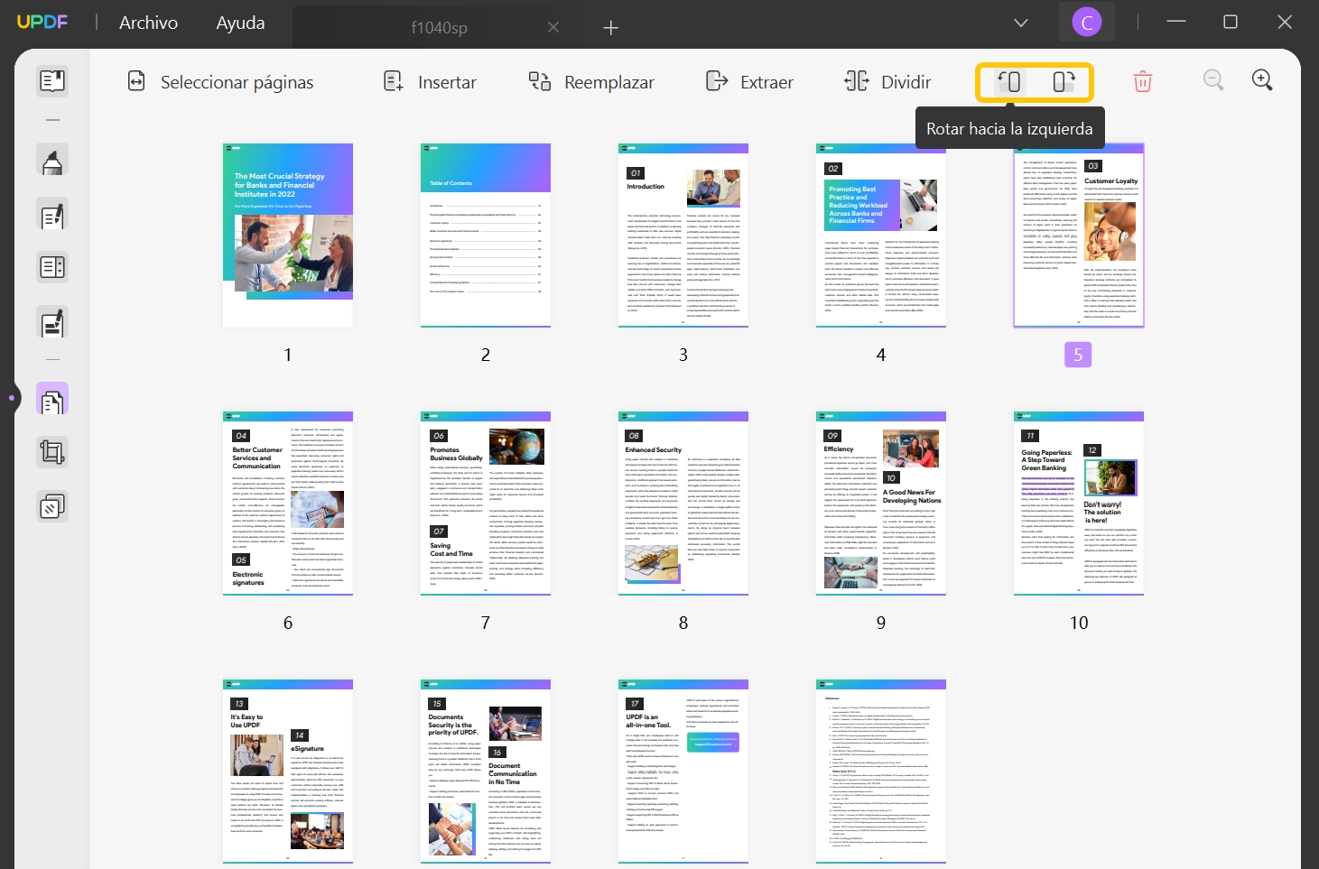The height and width of the screenshot is (869, 1319).
Task: Select the Documents Security priority thumbnail
Action: tap(486, 772)
